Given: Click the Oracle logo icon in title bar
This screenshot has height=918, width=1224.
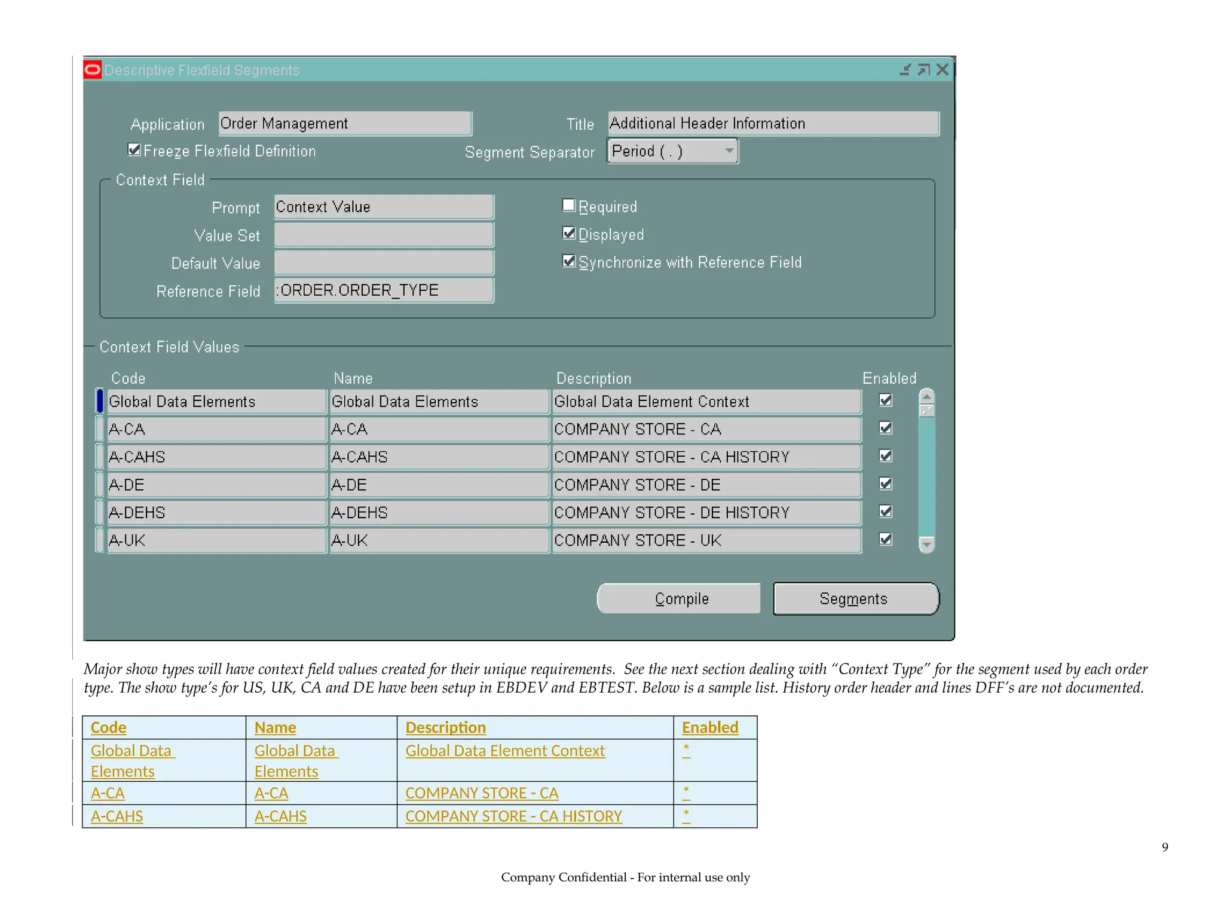Looking at the screenshot, I should tap(93, 70).
